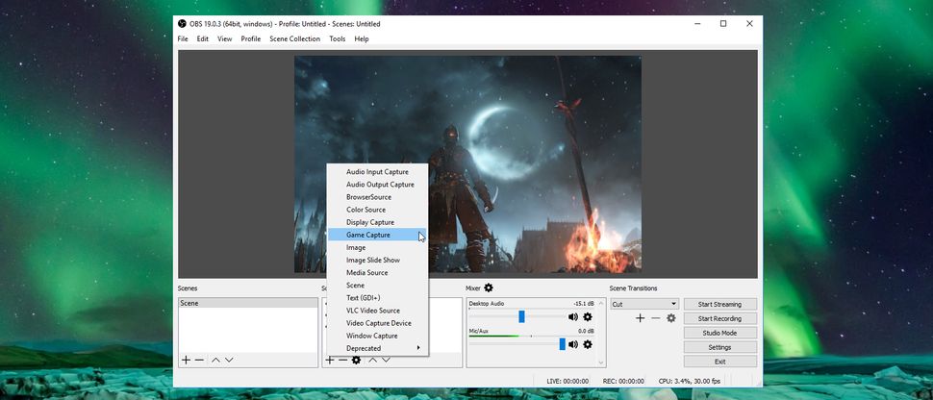Expand the Deprecated submenu
Image resolution: width=933 pixels, height=400 pixels.
point(378,348)
